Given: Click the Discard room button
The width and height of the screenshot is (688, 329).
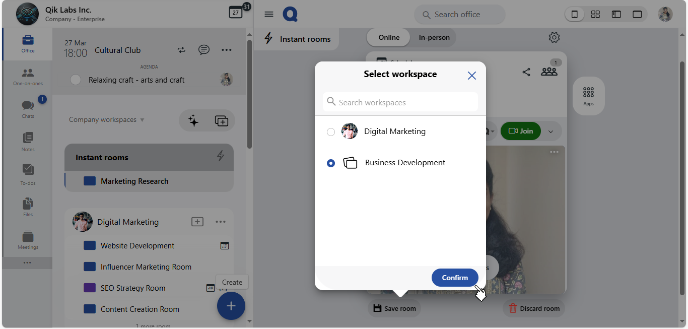Looking at the screenshot, I should tap(534, 308).
